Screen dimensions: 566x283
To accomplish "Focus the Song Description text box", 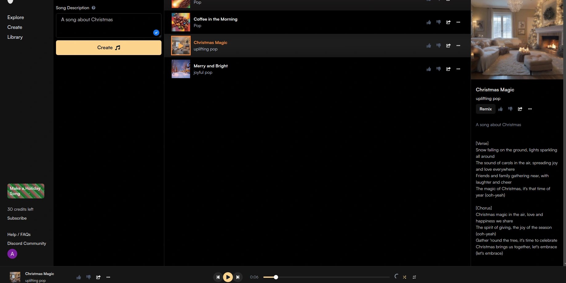I will [109, 26].
